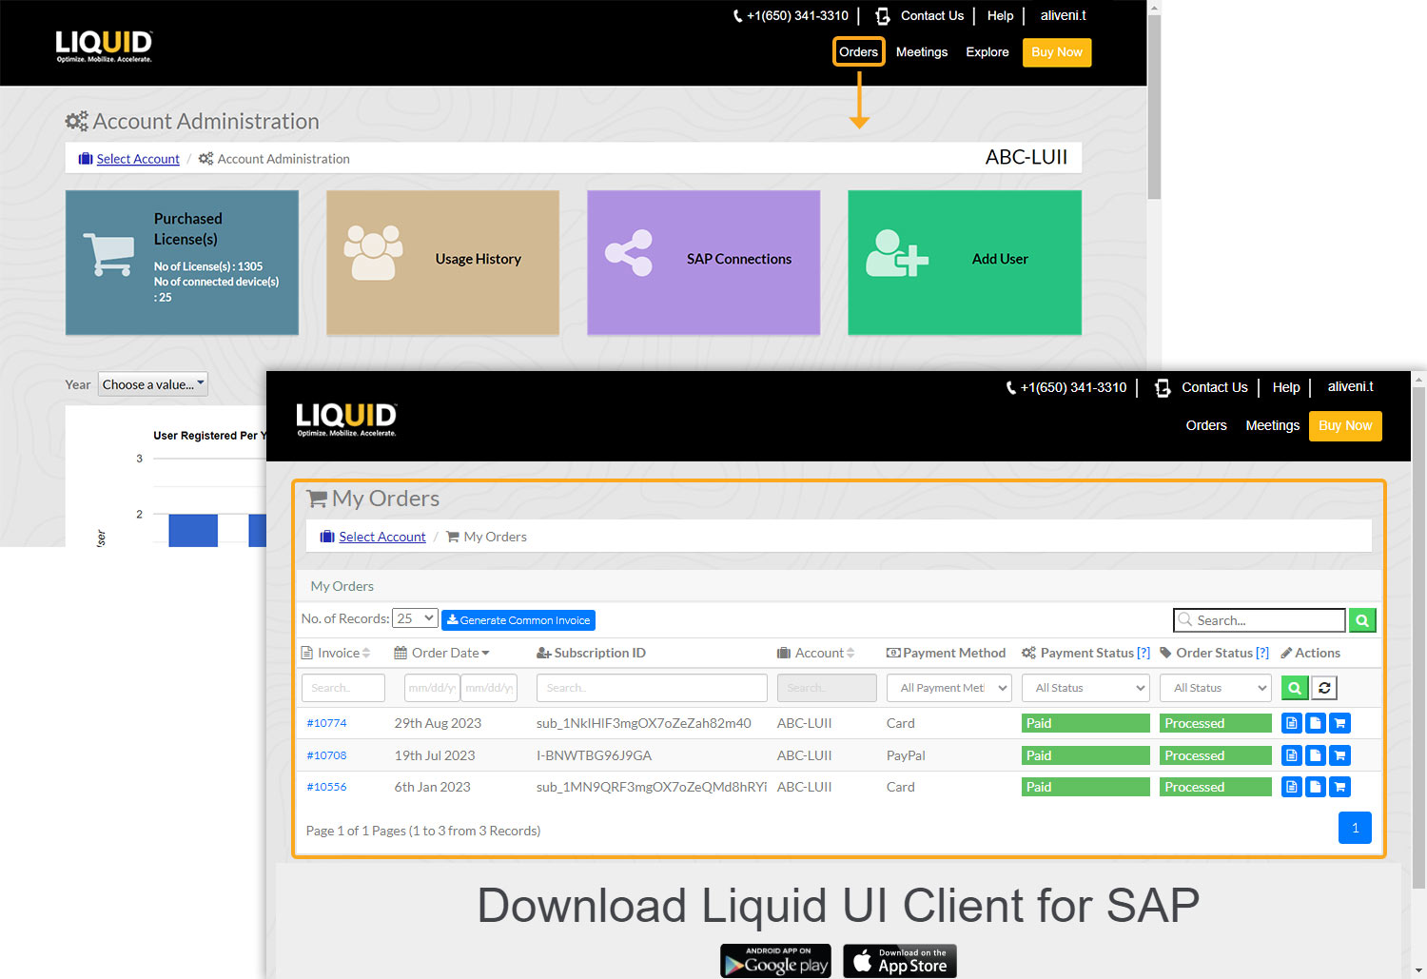
Task: Open the Order Status 'All Status' dropdown
Action: point(1216,688)
